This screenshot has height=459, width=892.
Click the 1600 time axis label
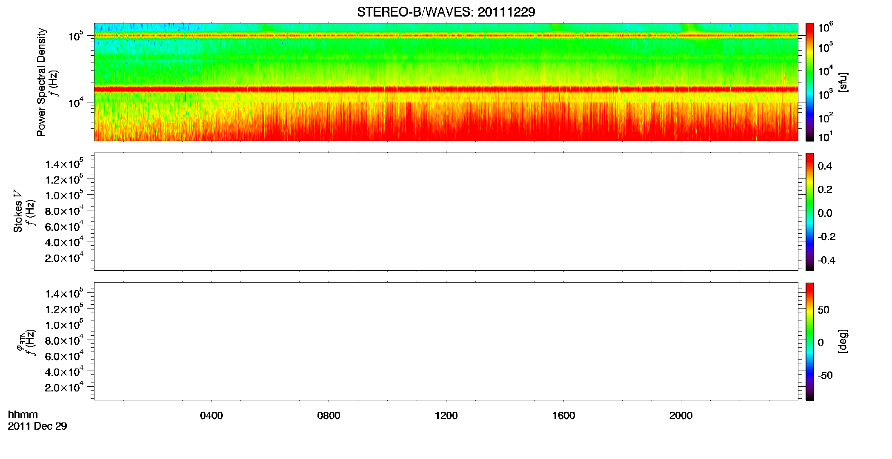pos(563,416)
